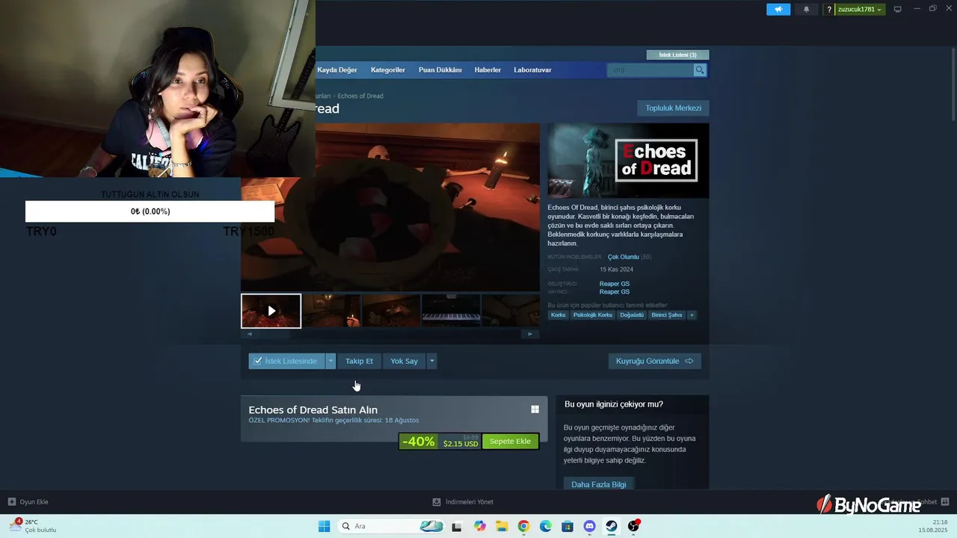Open Microsoft Store from the taskbar
Viewport: 957px width, 538px height.
click(567, 526)
